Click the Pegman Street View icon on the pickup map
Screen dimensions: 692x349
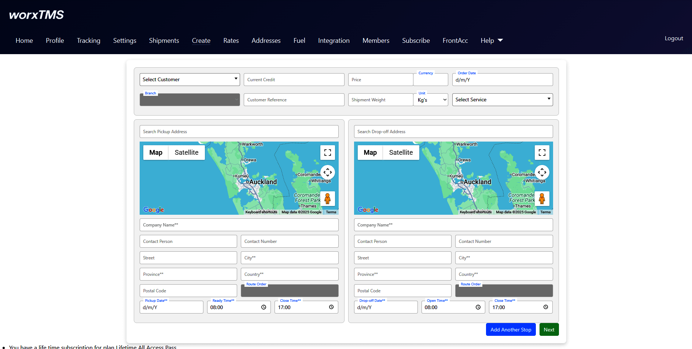(327, 199)
